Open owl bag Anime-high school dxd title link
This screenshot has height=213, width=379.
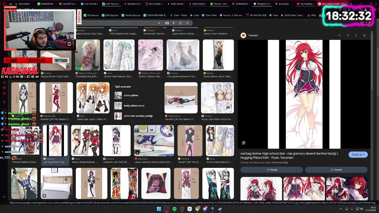pos(289,155)
